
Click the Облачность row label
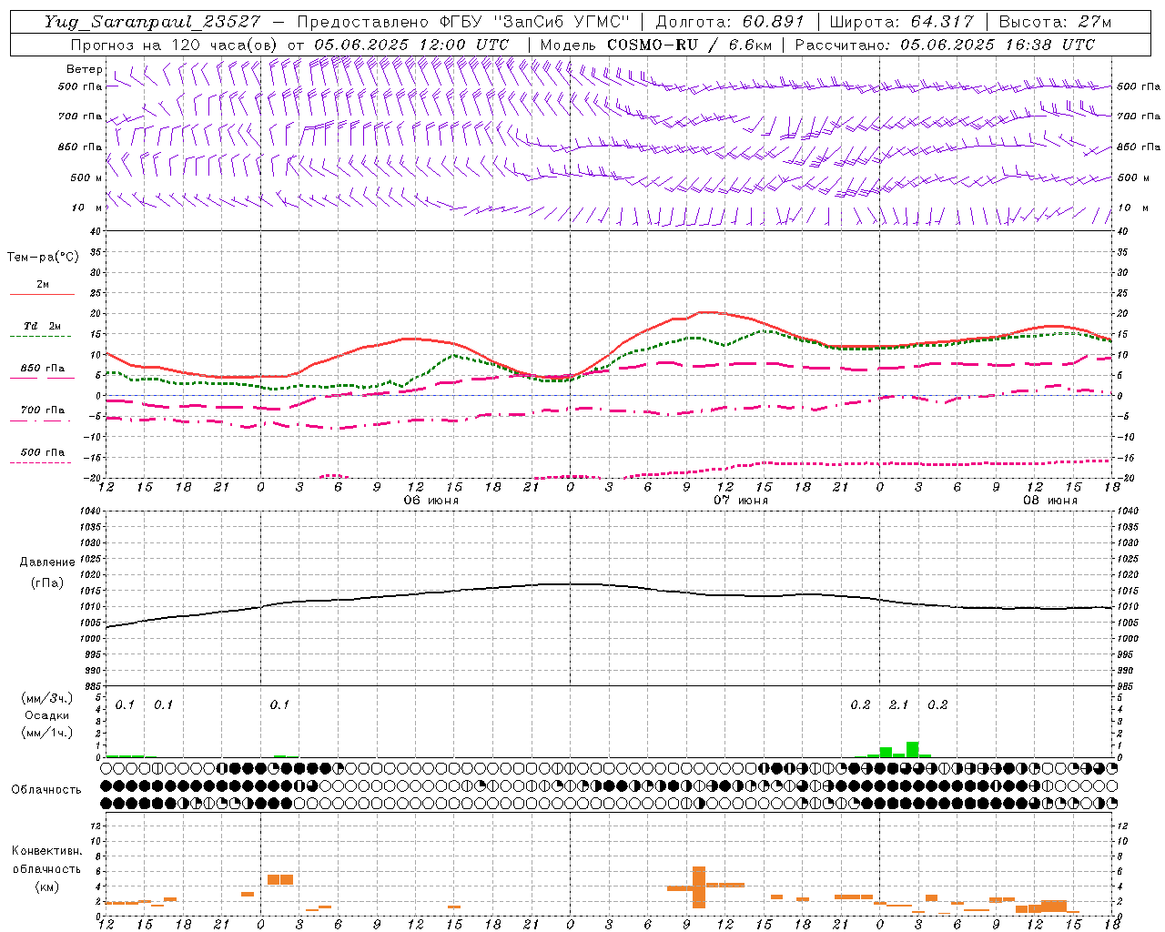(46, 790)
